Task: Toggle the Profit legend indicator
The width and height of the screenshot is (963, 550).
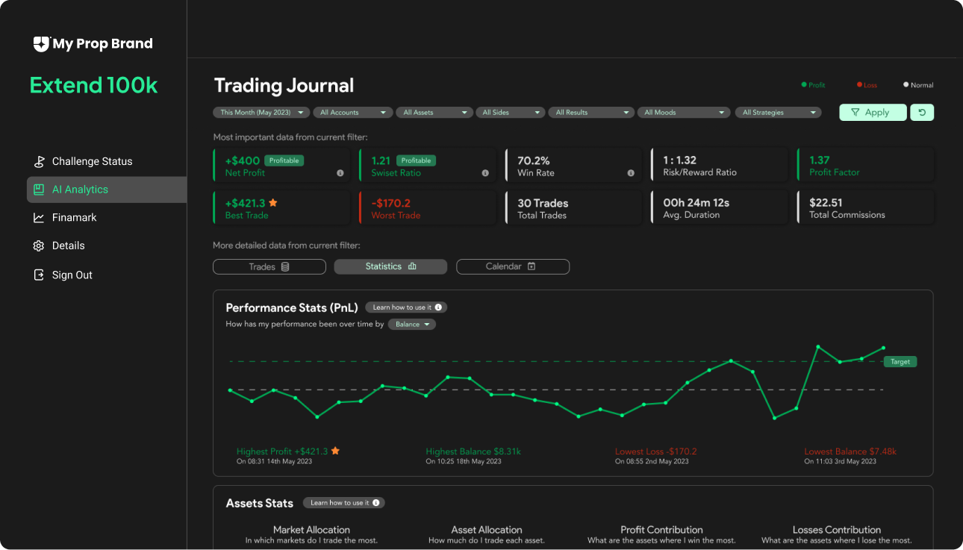Action: click(813, 85)
